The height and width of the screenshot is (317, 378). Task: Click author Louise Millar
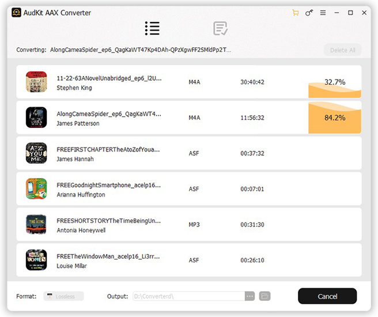tap(71, 266)
